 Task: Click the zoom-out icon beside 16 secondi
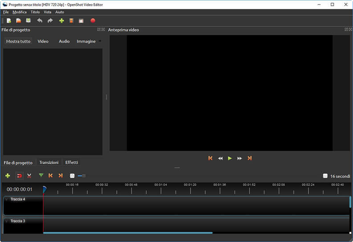point(325,176)
